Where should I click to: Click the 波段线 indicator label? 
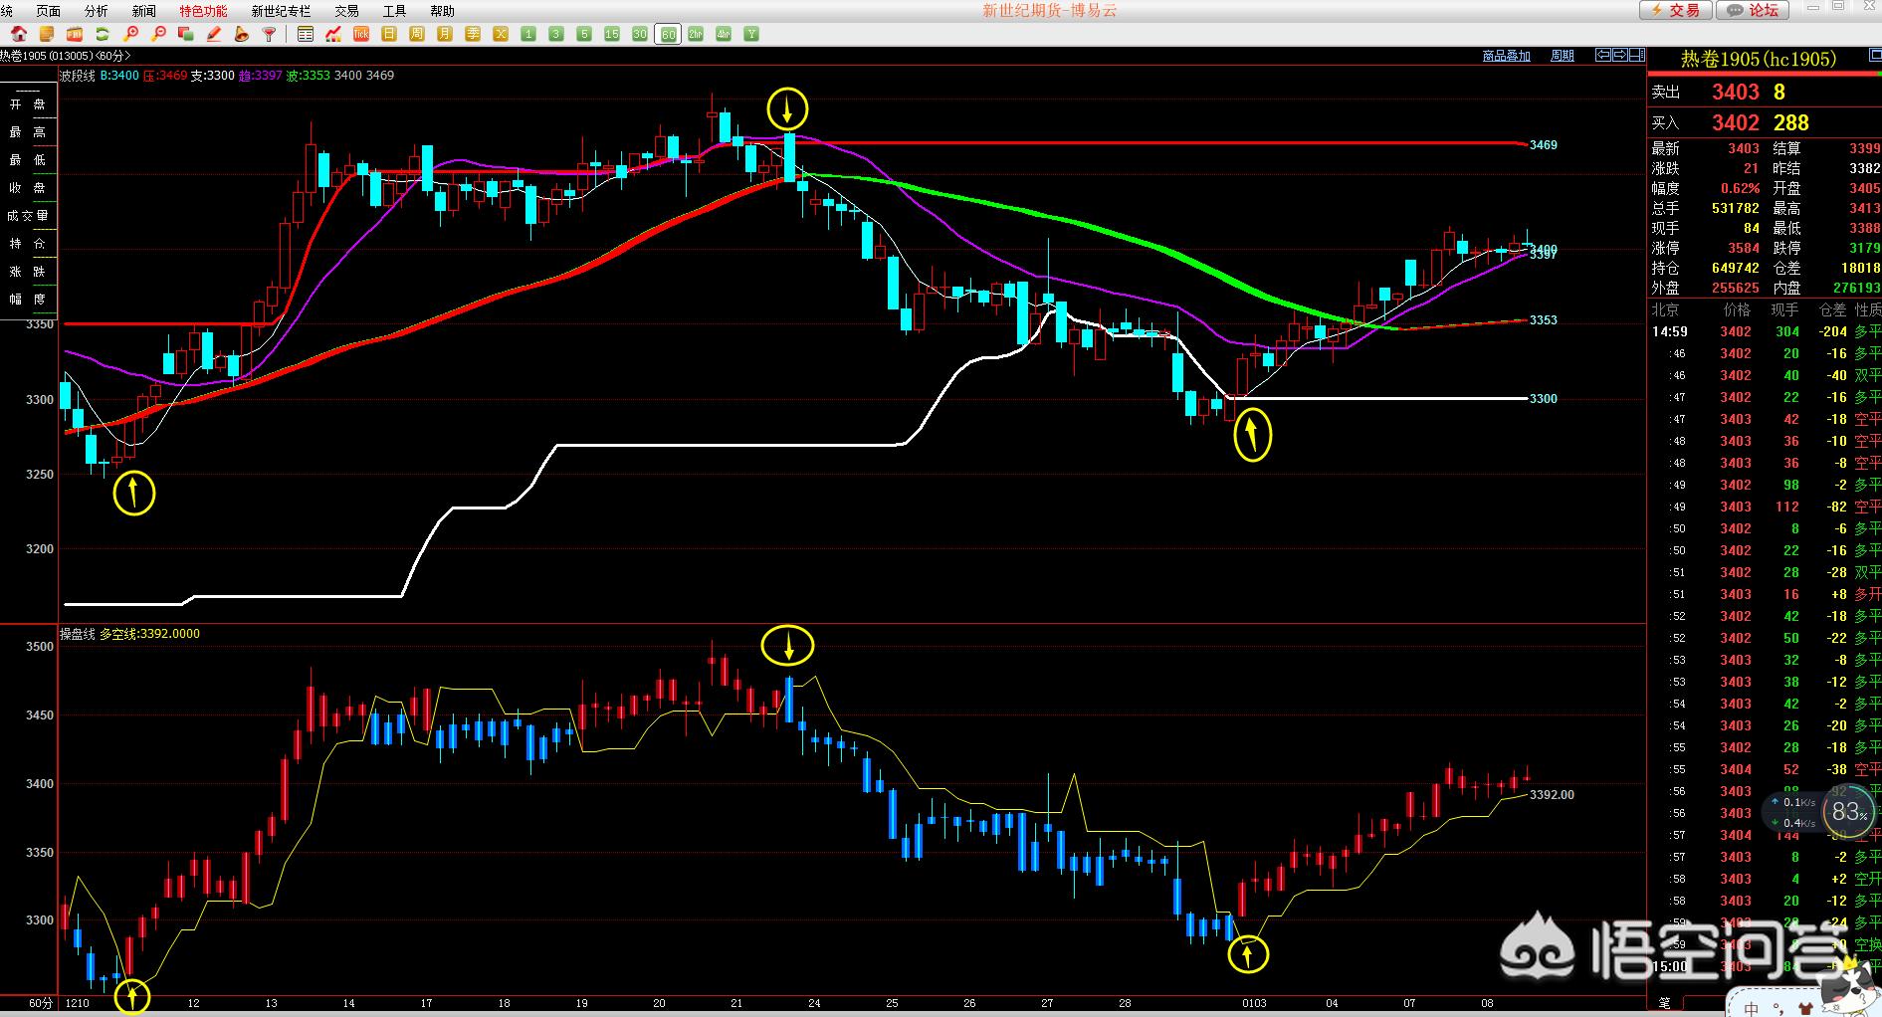click(78, 76)
